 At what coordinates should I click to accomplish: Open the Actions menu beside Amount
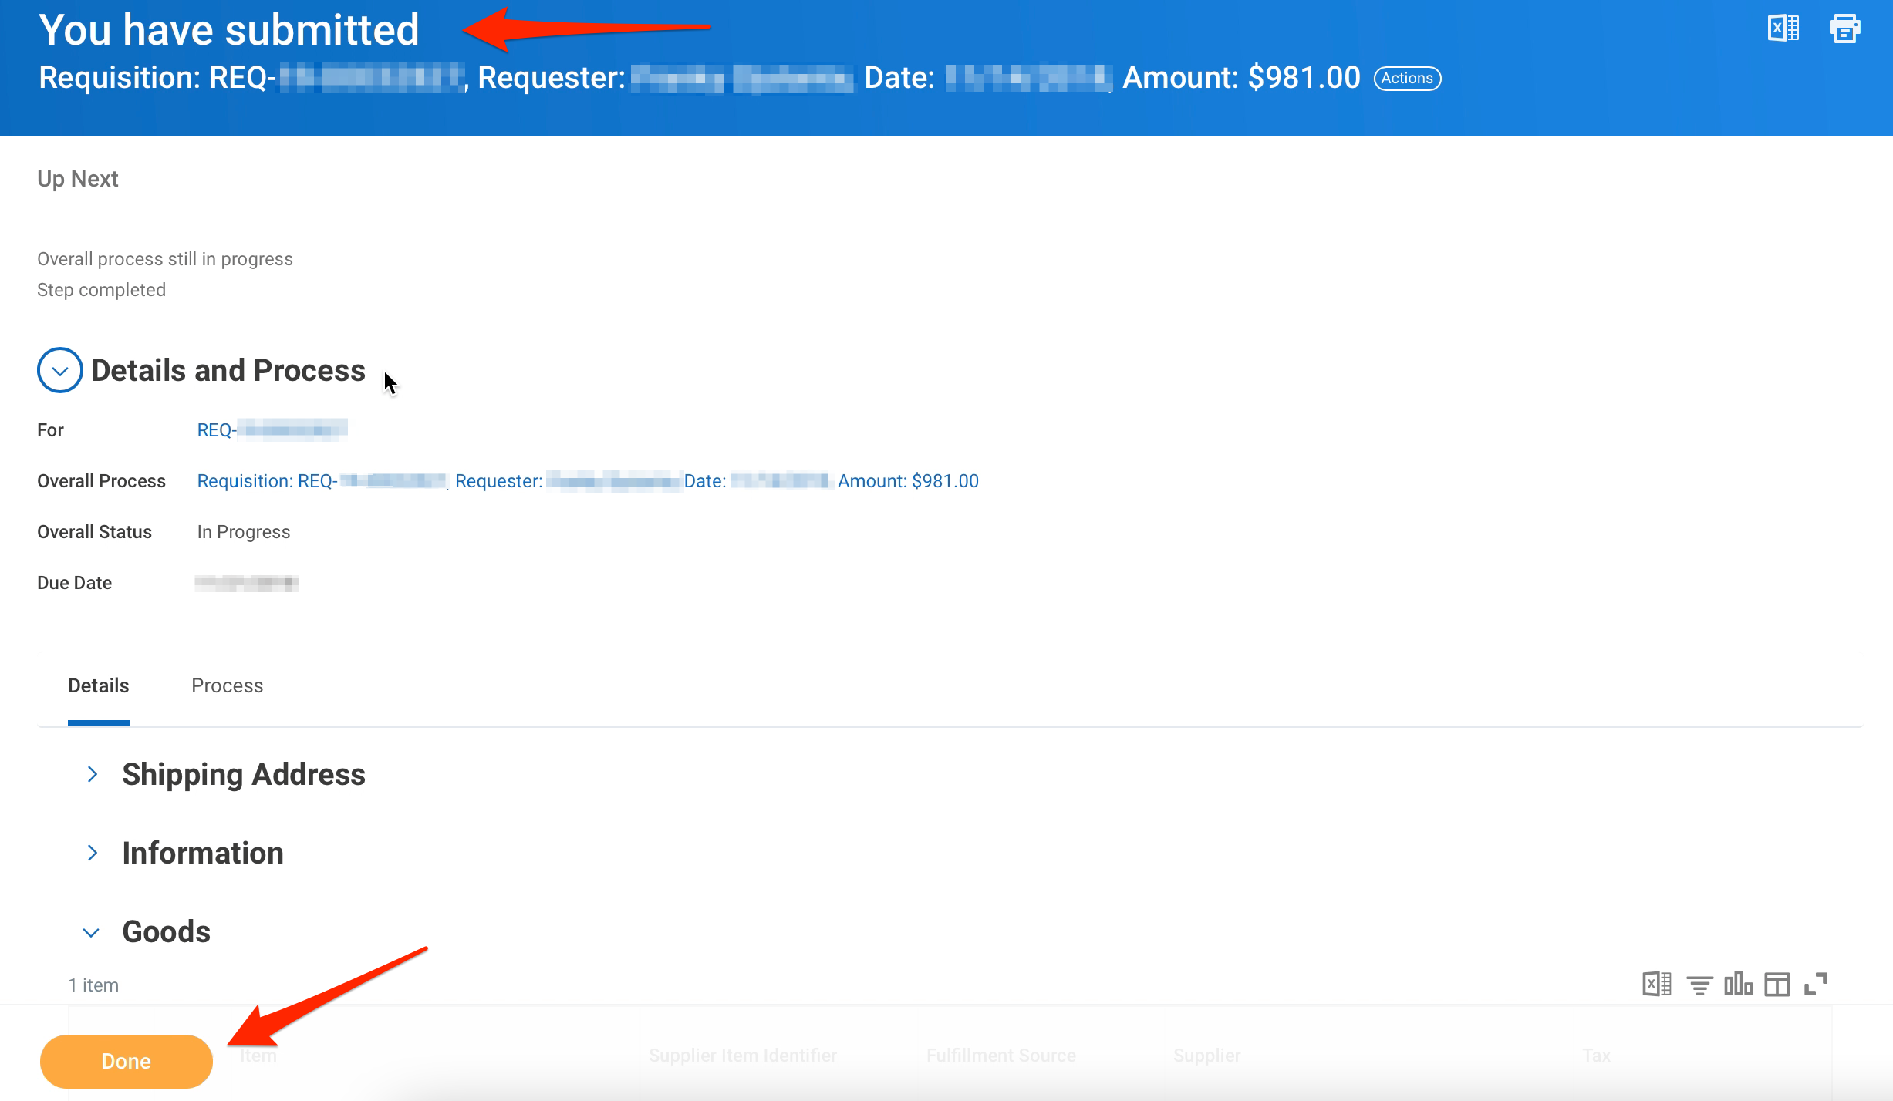1407,78
